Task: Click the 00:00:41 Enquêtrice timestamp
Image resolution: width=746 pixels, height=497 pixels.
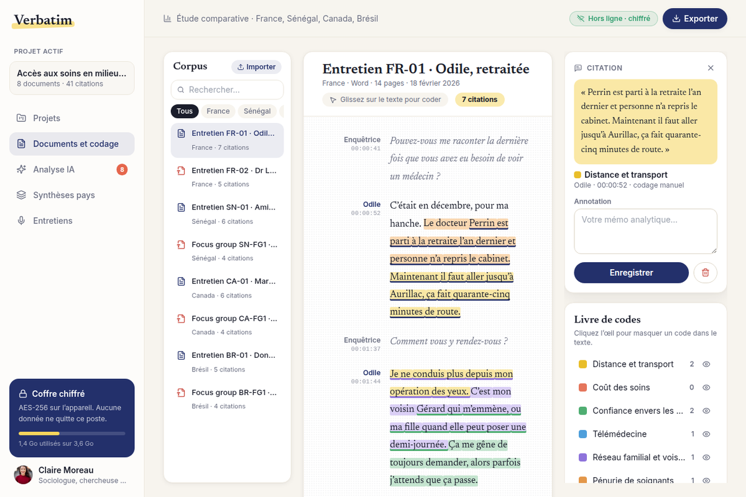Action: tap(366, 148)
